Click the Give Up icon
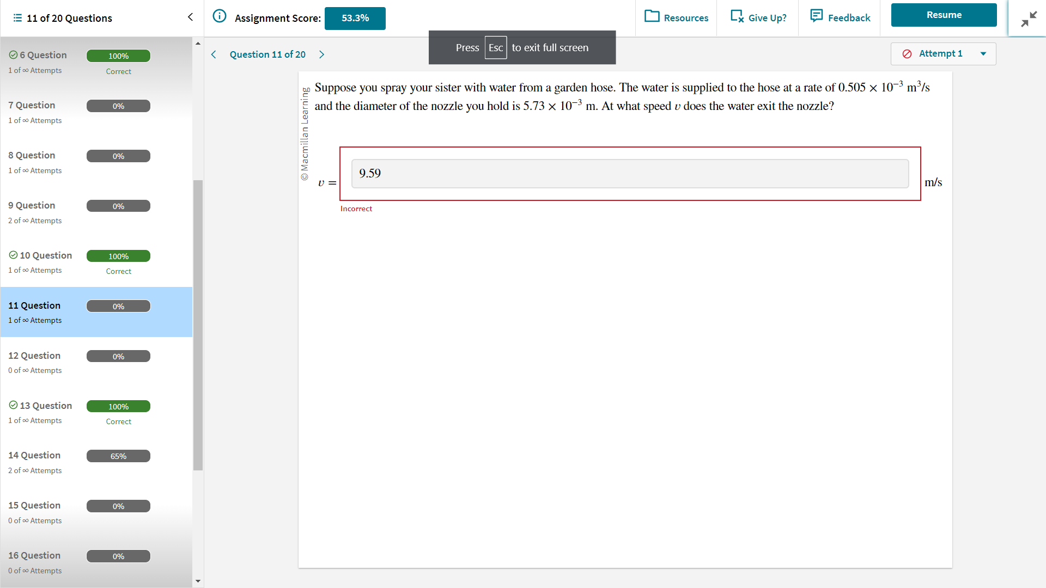The height and width of the screenshot is (588, 1046). tap(737, 16)
